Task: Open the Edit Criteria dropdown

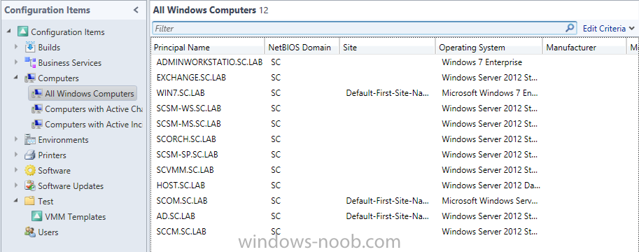Action: pos(609,29)
